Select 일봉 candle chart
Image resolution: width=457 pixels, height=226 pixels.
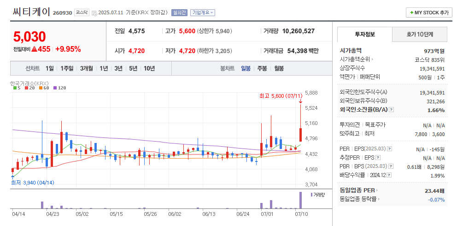246,69
